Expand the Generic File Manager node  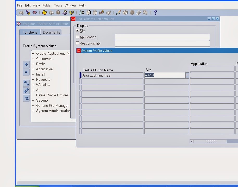(x=33, y=106)
